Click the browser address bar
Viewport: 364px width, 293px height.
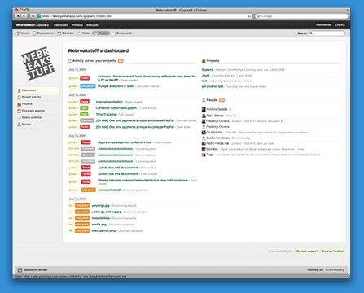(x=144, y=16)
